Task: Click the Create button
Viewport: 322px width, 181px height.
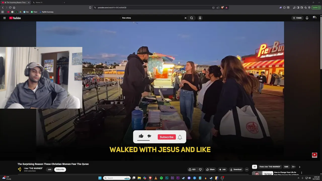Action: point(297,18)
